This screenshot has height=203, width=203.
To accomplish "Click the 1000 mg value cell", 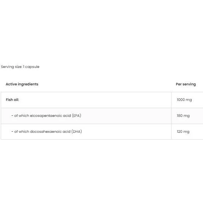I will click(x=187, y=100).
